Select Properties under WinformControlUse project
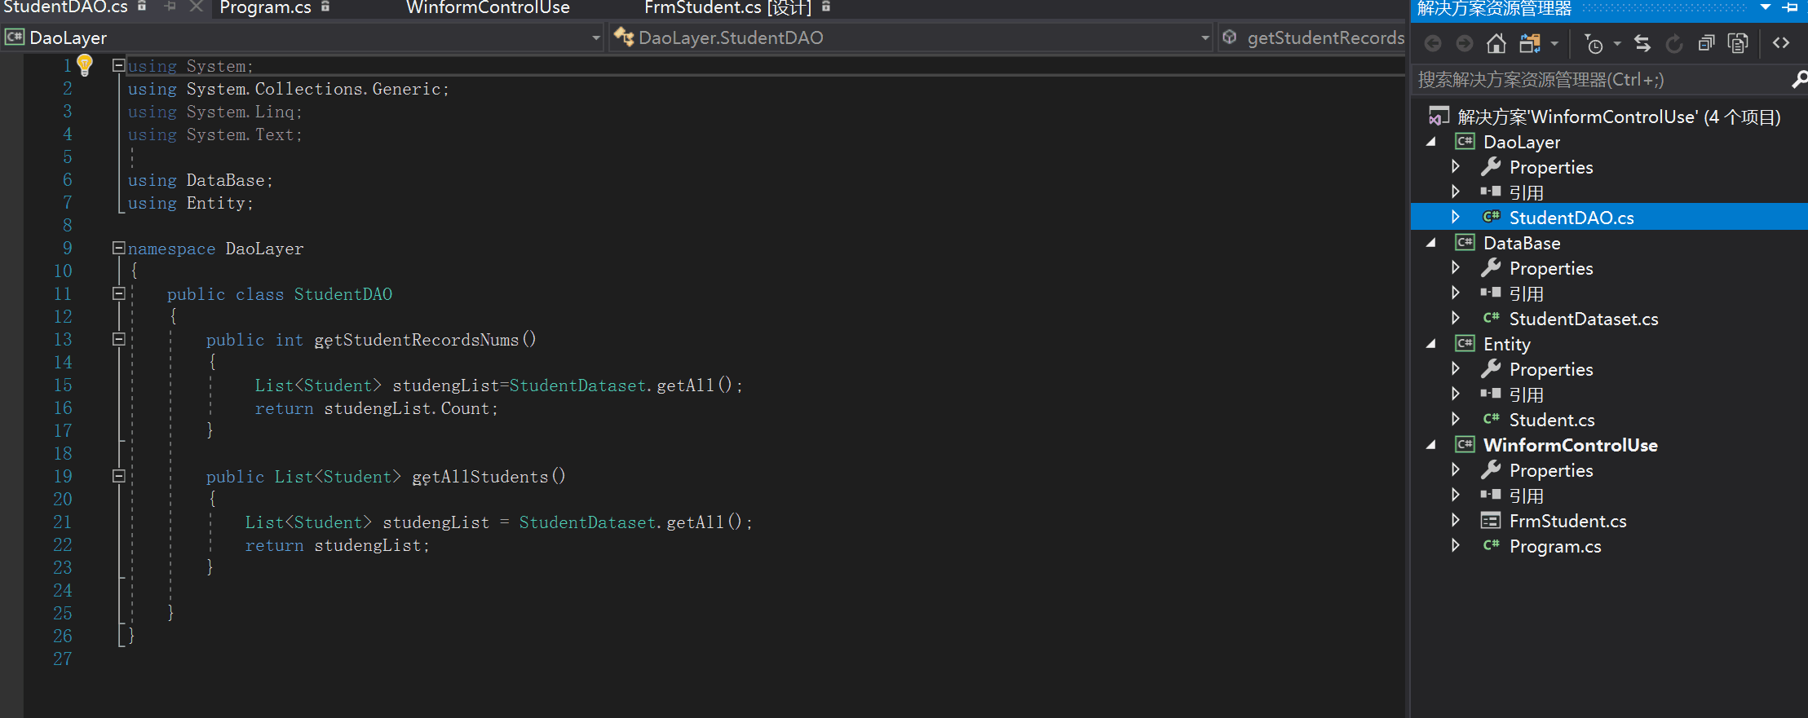The height and width of the screenshot is (718, 1808). pyautogui.click(x=1551, y=470)
